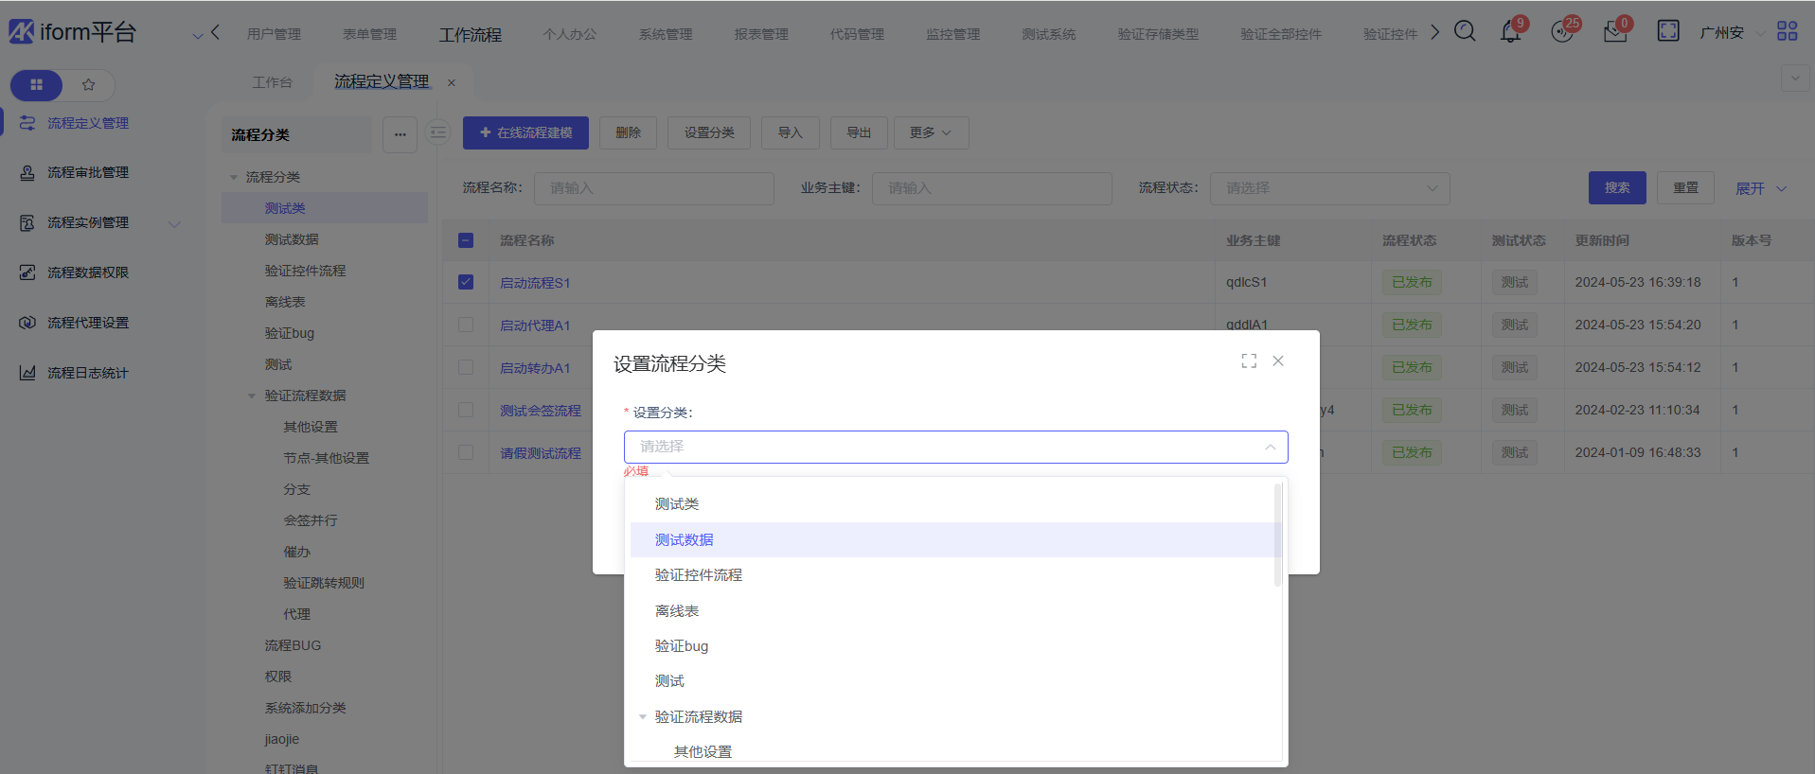Open the 系统管理 top menu
Screen dimensions: 1815x774
click(665, 34)
